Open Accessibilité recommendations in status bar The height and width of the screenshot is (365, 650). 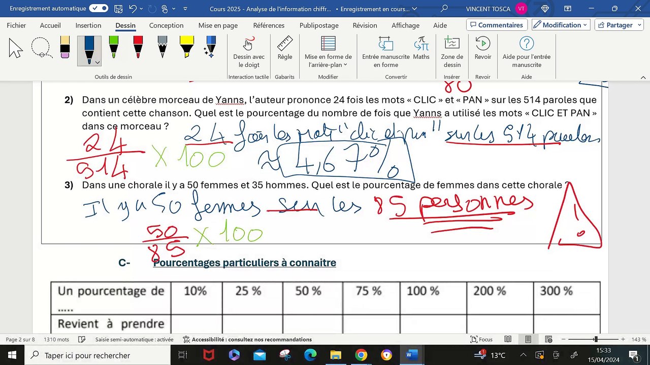(x=247, y=340)
